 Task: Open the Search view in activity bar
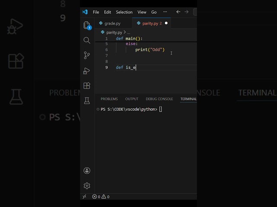87,40
